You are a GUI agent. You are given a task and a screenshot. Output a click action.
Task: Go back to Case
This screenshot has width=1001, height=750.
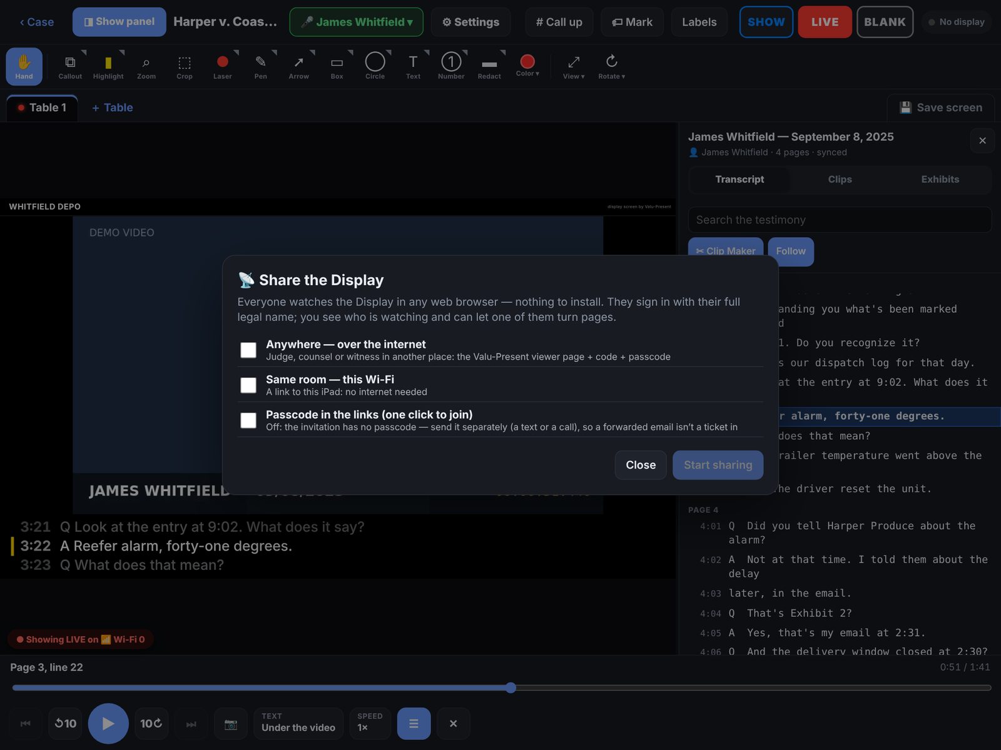[x=36, y=22]
